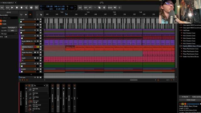The width and height of the screenshot is (201, 113).
Task: Click the arranger horizontal scrollbar handle
Action: [x=134, y=80]
